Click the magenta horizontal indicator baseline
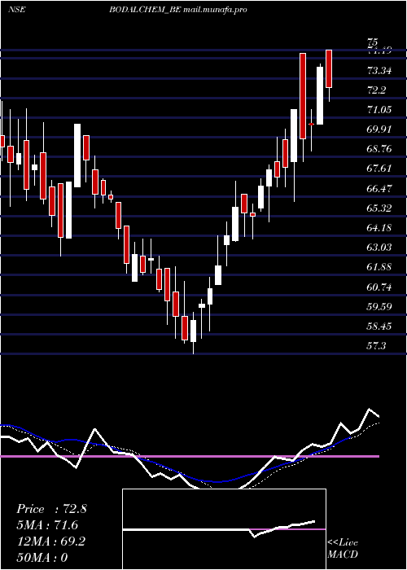 pos(190,456)
